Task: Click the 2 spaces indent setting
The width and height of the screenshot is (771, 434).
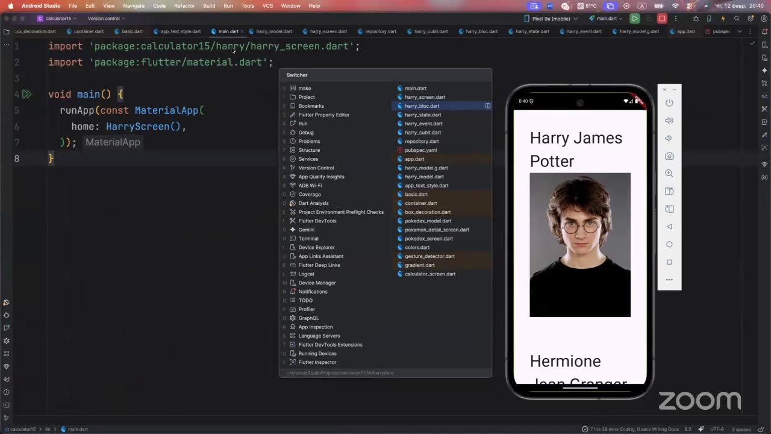Action: pos(741,429)
